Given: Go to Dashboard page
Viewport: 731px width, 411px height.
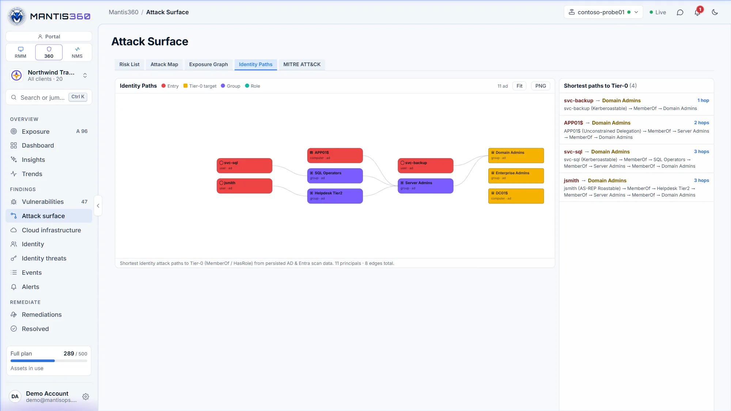Looking at the screenshot, I should (x=49, y=146).
